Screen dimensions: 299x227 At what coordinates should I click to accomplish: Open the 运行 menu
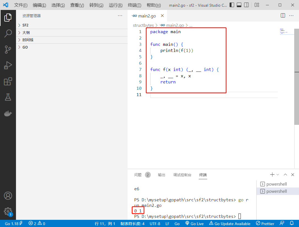(115, 5)
